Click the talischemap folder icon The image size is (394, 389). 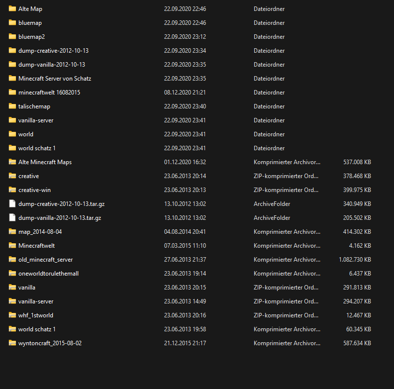(12, 106)
